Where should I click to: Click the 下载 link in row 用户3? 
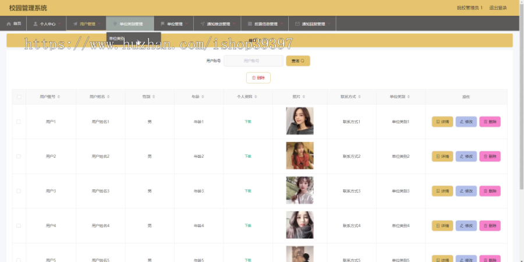coord(248,191)
